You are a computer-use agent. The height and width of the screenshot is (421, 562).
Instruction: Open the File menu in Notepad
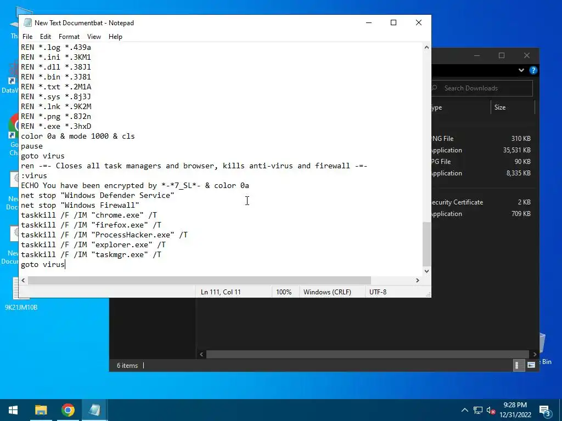click(x=27, y=37)
